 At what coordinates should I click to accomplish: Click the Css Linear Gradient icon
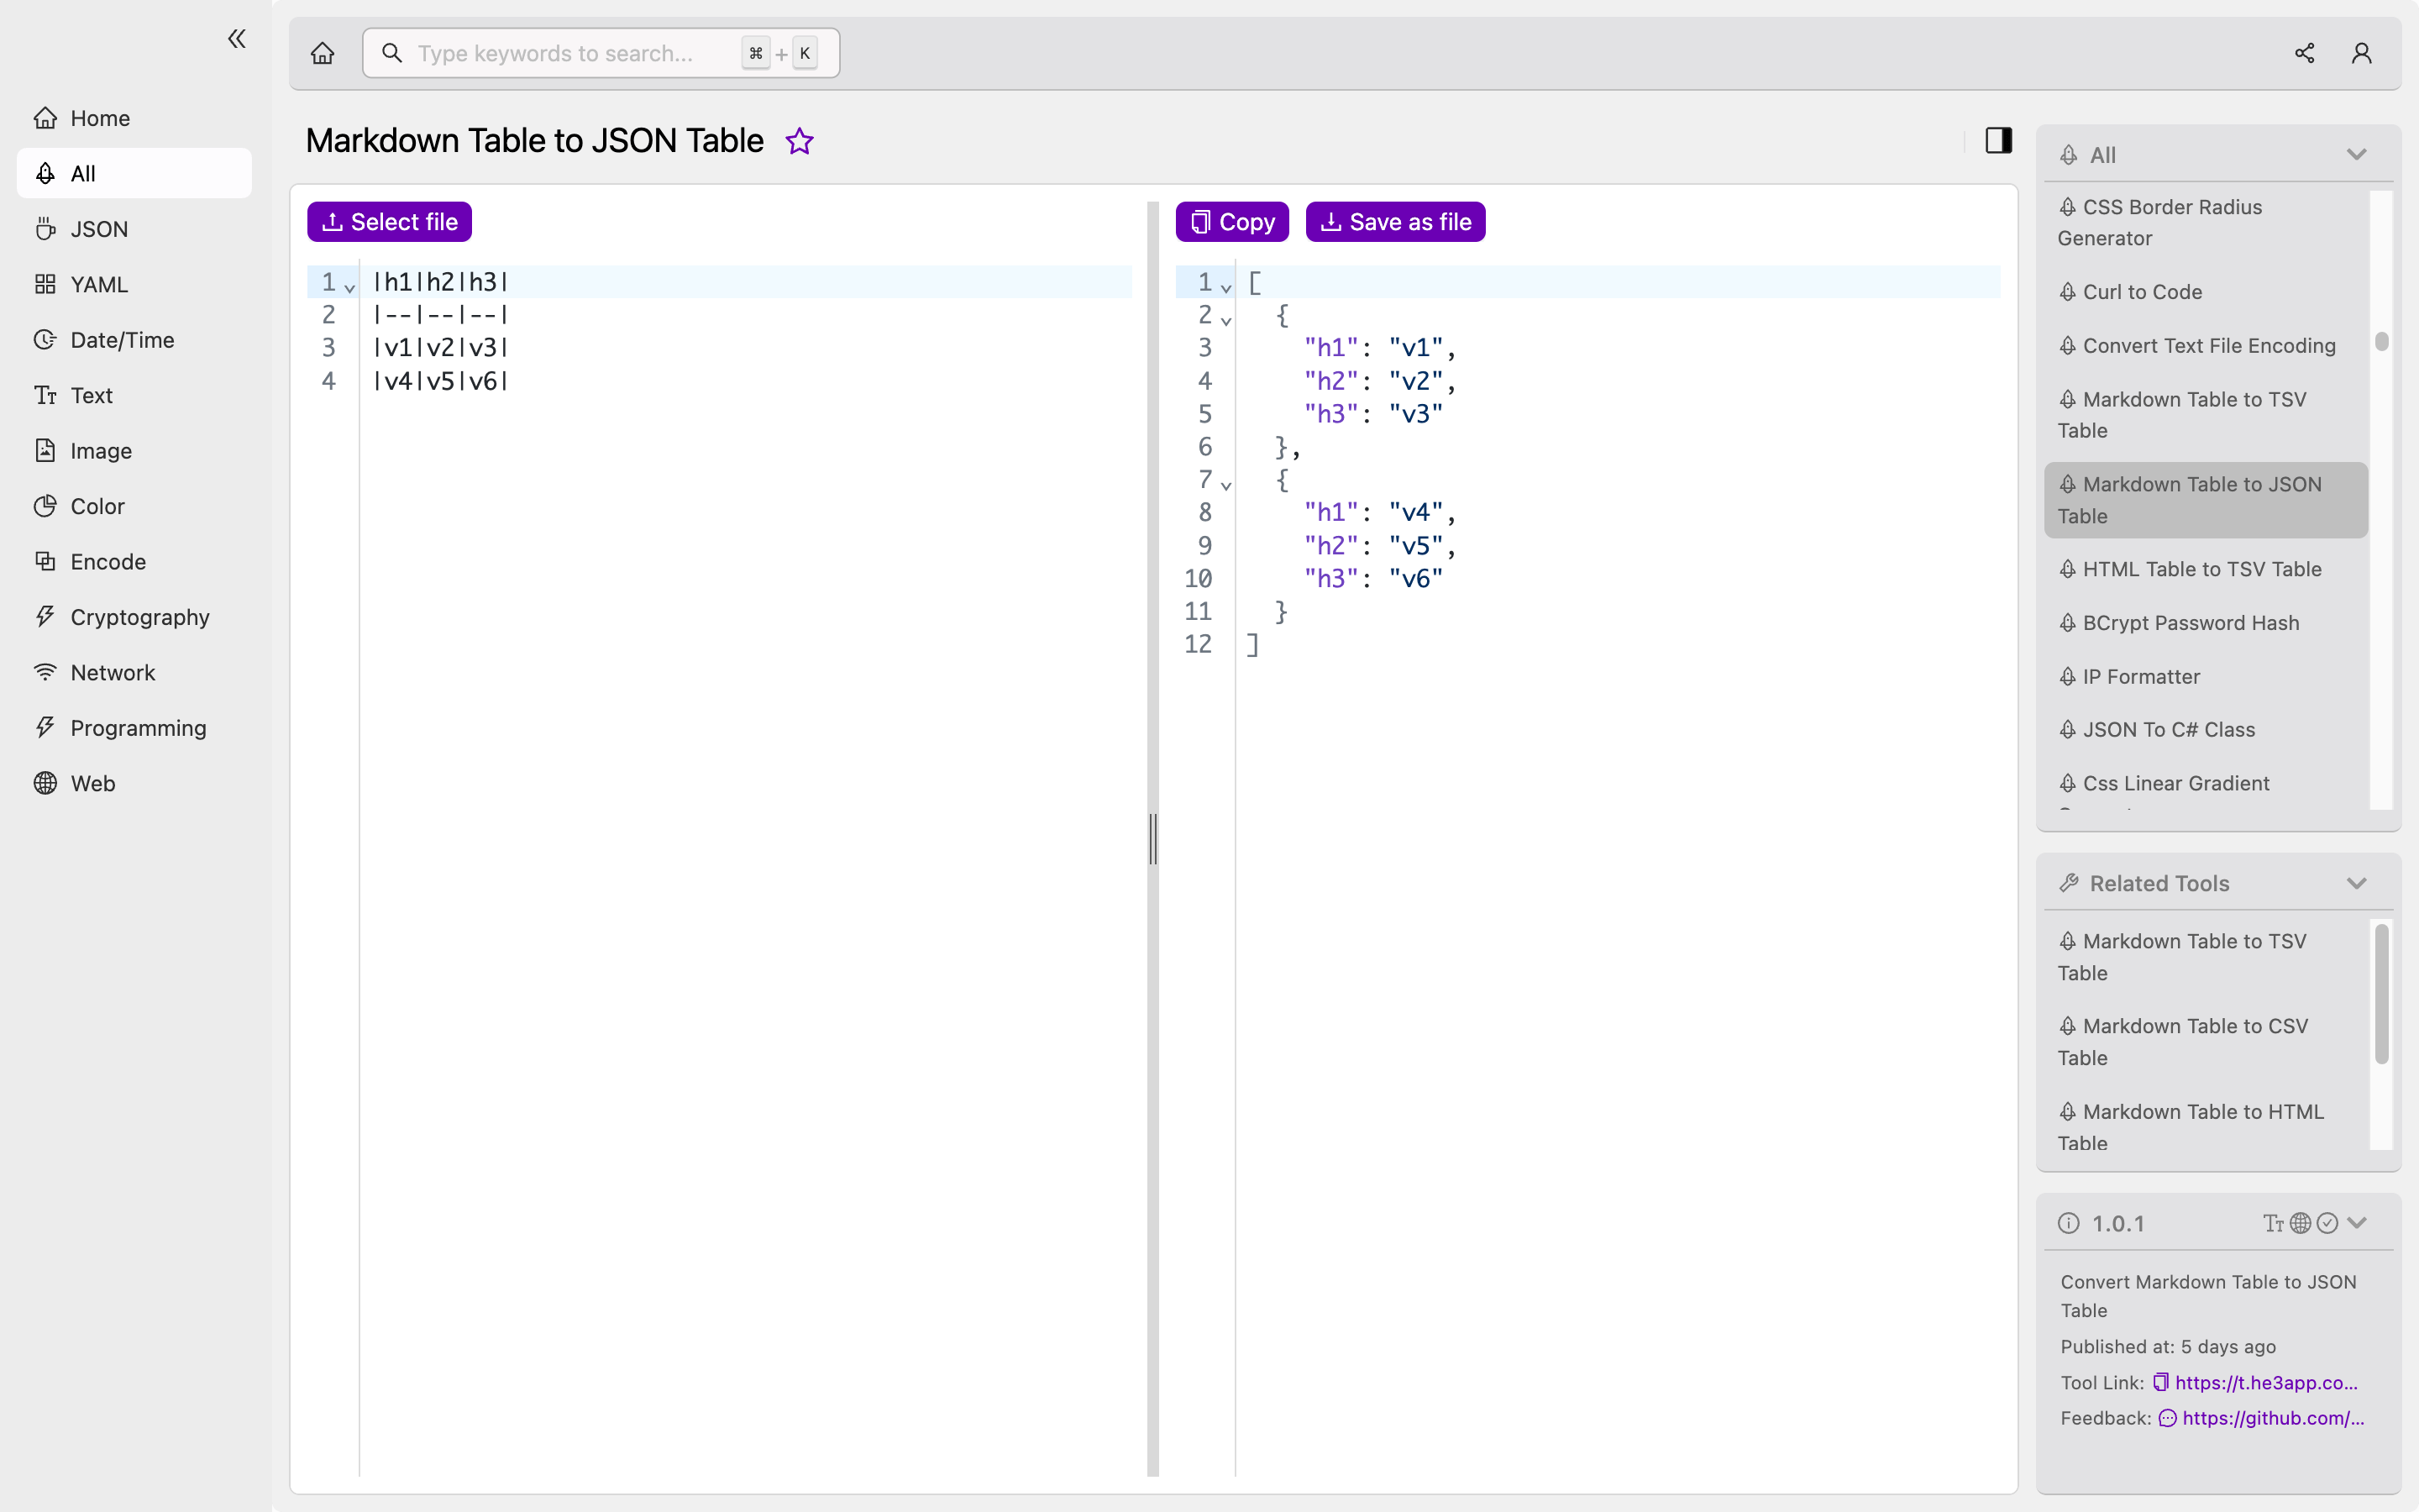tap(2069, 782)
